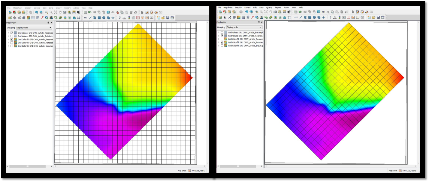Viewport: 429px width, 182px height.
Task: Click the color scale bar icon, left window toolbar
Action: (x=129, y=18)
